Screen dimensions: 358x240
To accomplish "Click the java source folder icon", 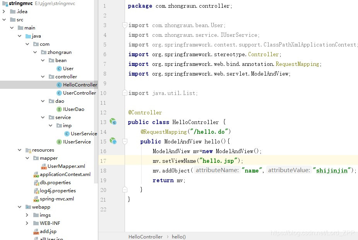I will pos(28,36).
